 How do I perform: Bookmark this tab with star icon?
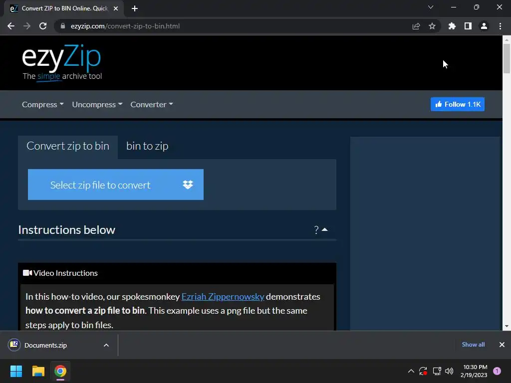click(x=432, y=26)
